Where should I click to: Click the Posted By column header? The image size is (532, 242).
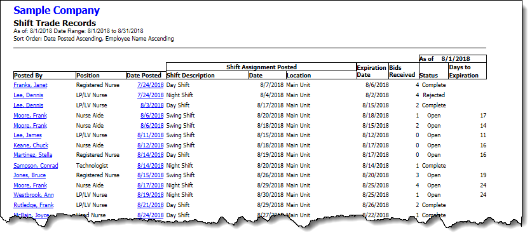[44, 75]
